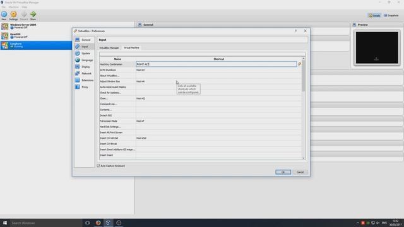404x227 pixels.
Task: Select the Insert Ctrl-Break row
Action: [x=200, y=144]
